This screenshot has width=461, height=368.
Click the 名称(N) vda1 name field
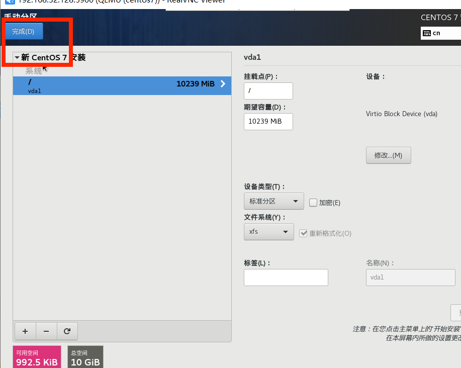point(410,278)
